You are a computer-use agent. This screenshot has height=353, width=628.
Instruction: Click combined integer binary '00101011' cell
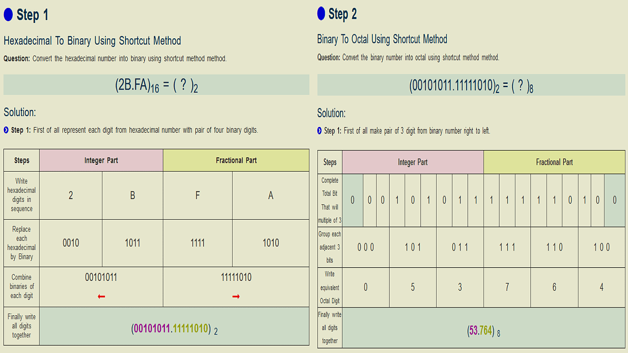tap(101, 286)
